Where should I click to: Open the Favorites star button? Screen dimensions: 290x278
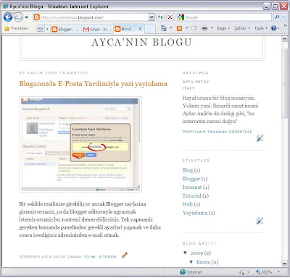(16, 28)
